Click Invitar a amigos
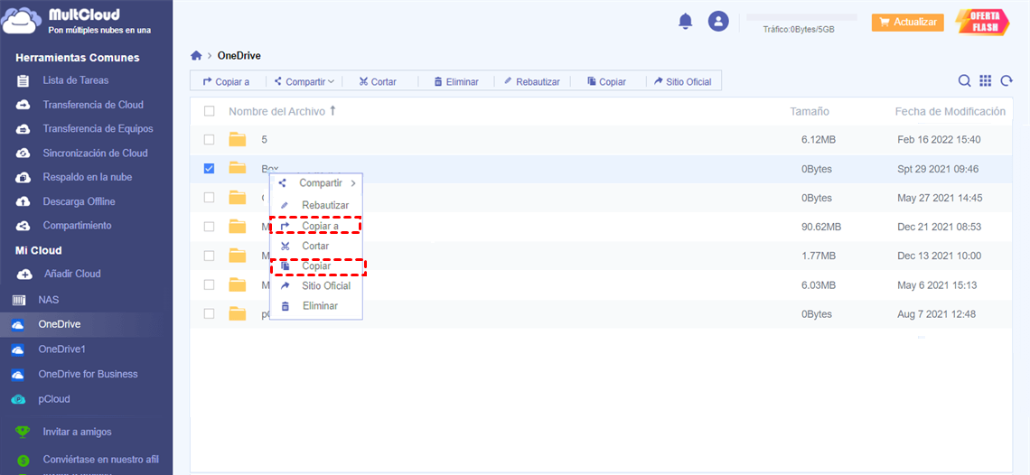1030x475 pixels. pos(77,432)
